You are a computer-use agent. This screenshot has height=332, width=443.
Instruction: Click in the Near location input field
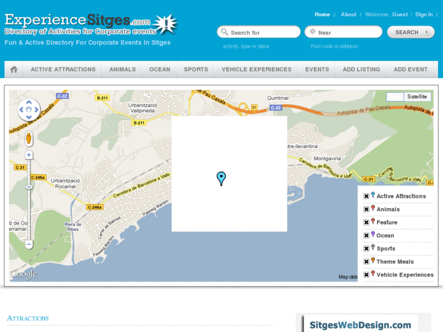click(343, 32)
